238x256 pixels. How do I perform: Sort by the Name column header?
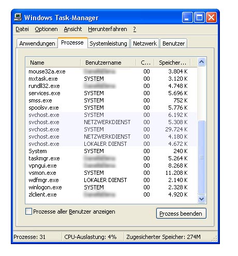pyautogui.click(x=53, y=63)
